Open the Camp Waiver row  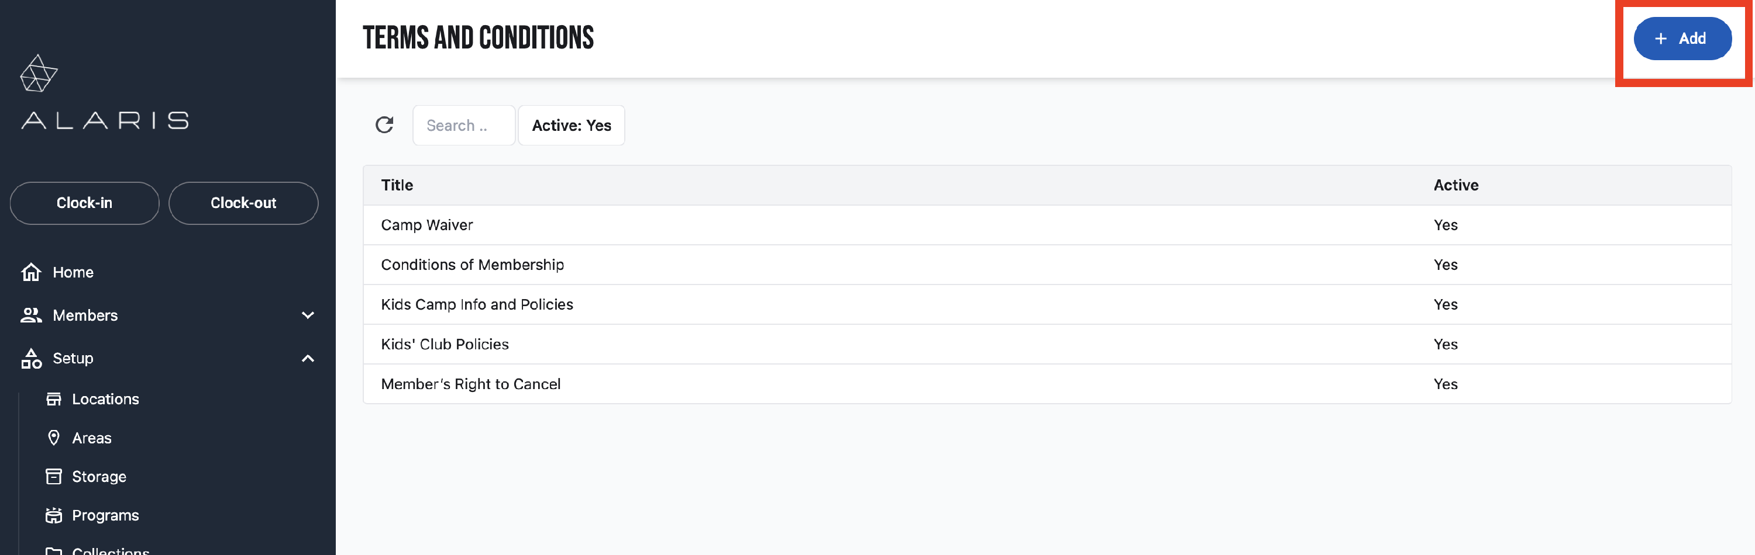(1047, 225)
